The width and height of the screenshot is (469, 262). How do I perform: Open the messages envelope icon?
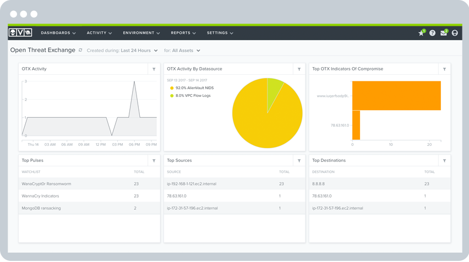444,33
